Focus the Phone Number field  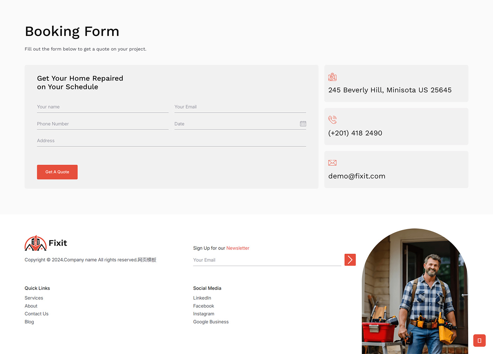tap(103, 124)
